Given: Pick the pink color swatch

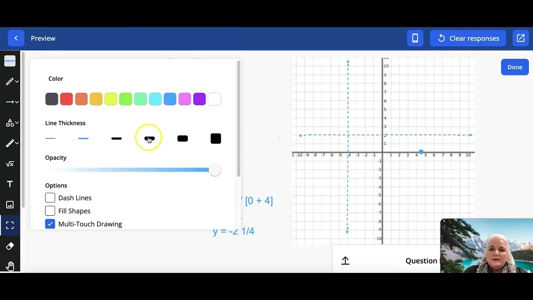Looking at the screenshot, I should point(184,99).
